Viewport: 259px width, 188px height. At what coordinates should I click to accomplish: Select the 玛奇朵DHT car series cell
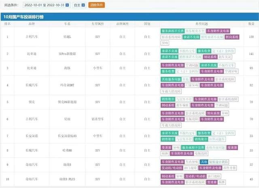click(67, 85)
